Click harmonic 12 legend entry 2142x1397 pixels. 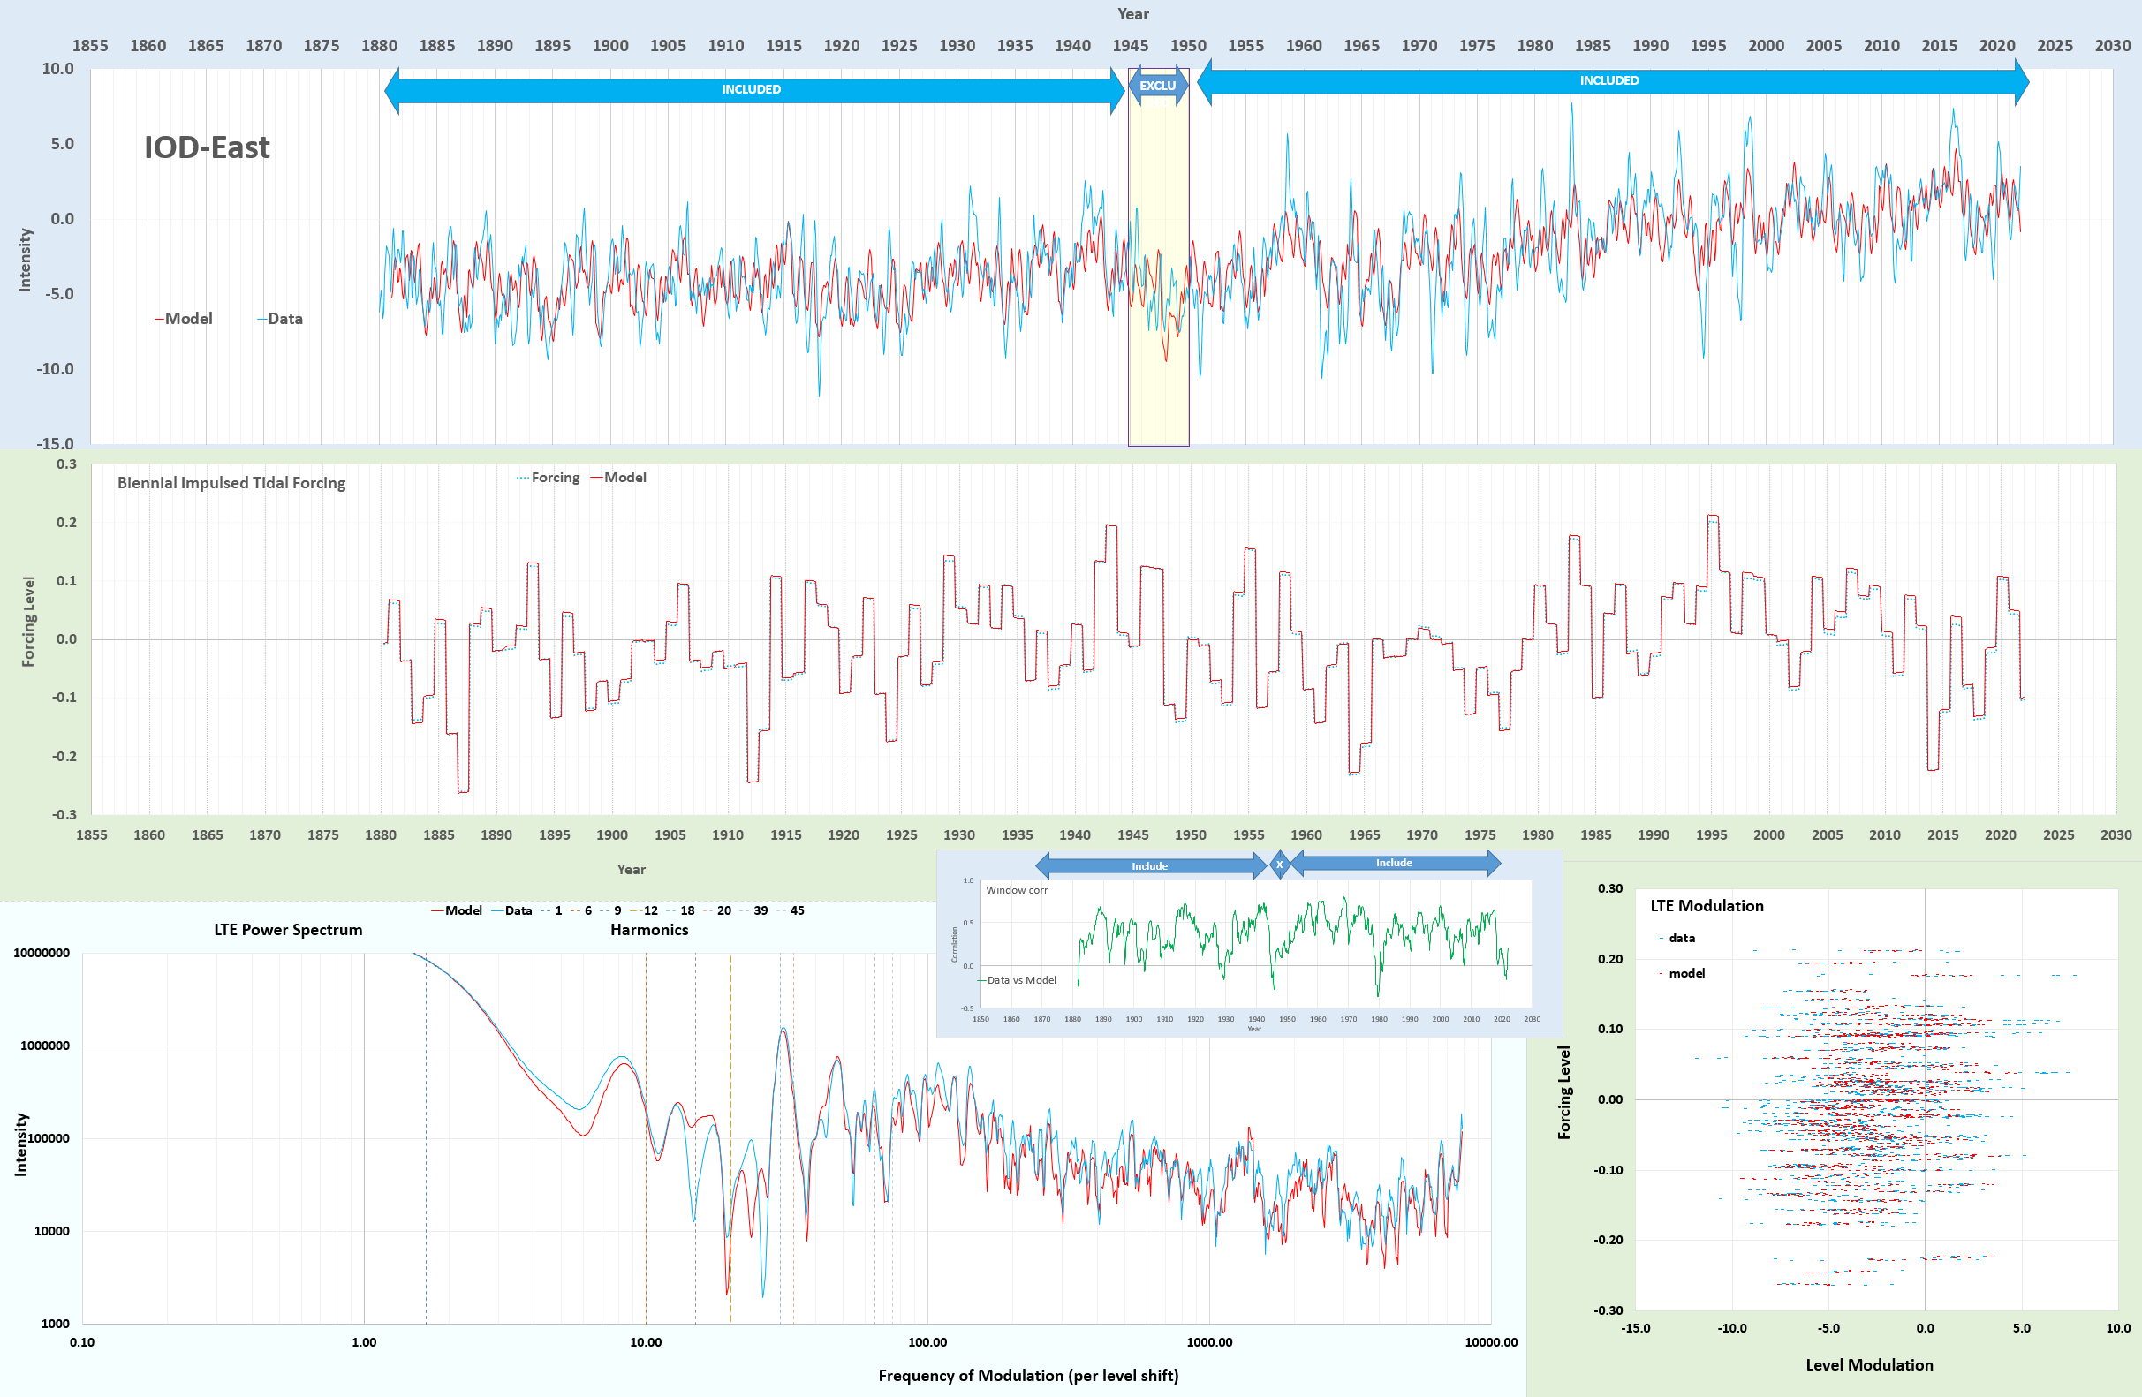point(650,910)
